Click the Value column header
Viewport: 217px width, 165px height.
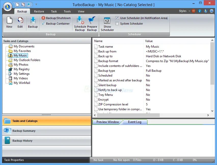tap(177, 41)
